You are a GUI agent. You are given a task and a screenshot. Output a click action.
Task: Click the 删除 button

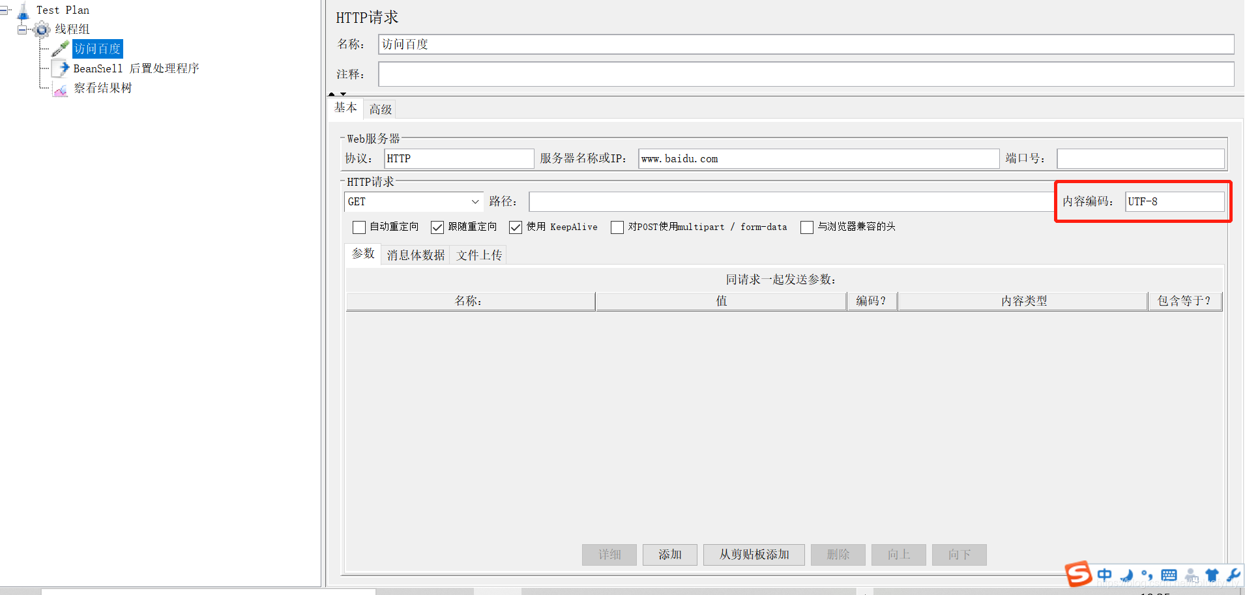tap(838, 555)
